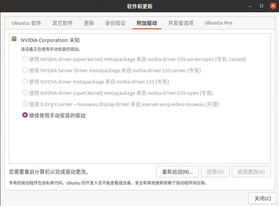
Task: Choose 继续使用手动安装的驱动 option
Action: [25, 115]
